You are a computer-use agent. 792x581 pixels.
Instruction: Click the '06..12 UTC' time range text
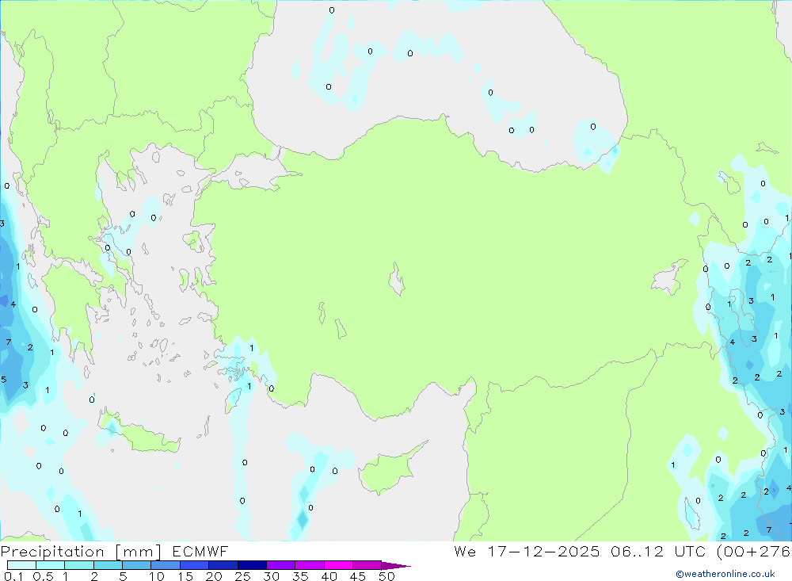(x=657, y=551)
